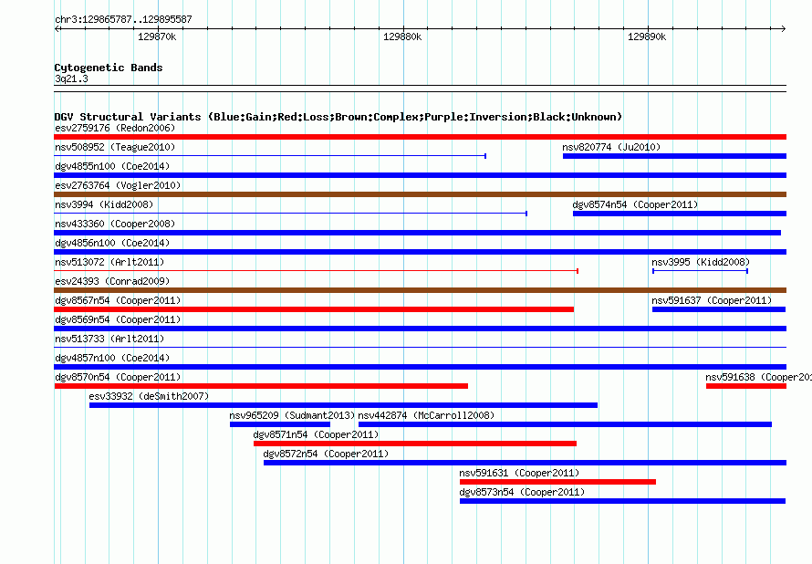Open the dgv8567n54 (Cooper2011) red bar
Screen dimensions: 812x564
point(314,309)
